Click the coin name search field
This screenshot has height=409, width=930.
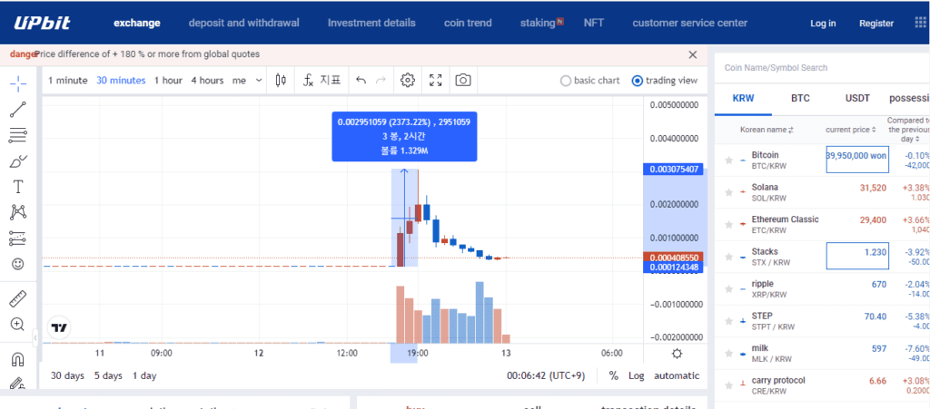[822, 68]
